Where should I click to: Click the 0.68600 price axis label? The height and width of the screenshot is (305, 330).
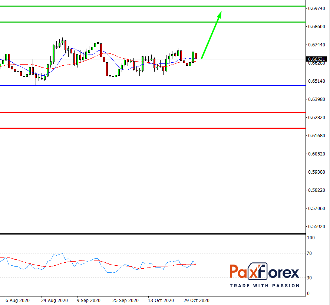[x=317, y=27]
